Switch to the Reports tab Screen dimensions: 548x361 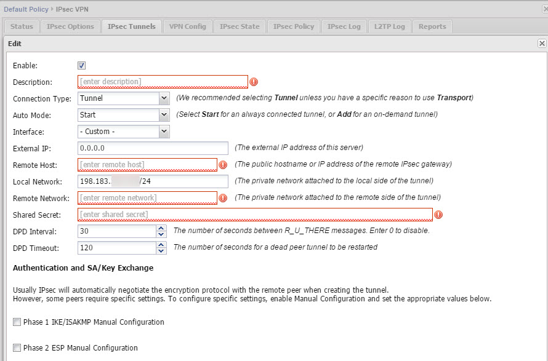(432, 26)
